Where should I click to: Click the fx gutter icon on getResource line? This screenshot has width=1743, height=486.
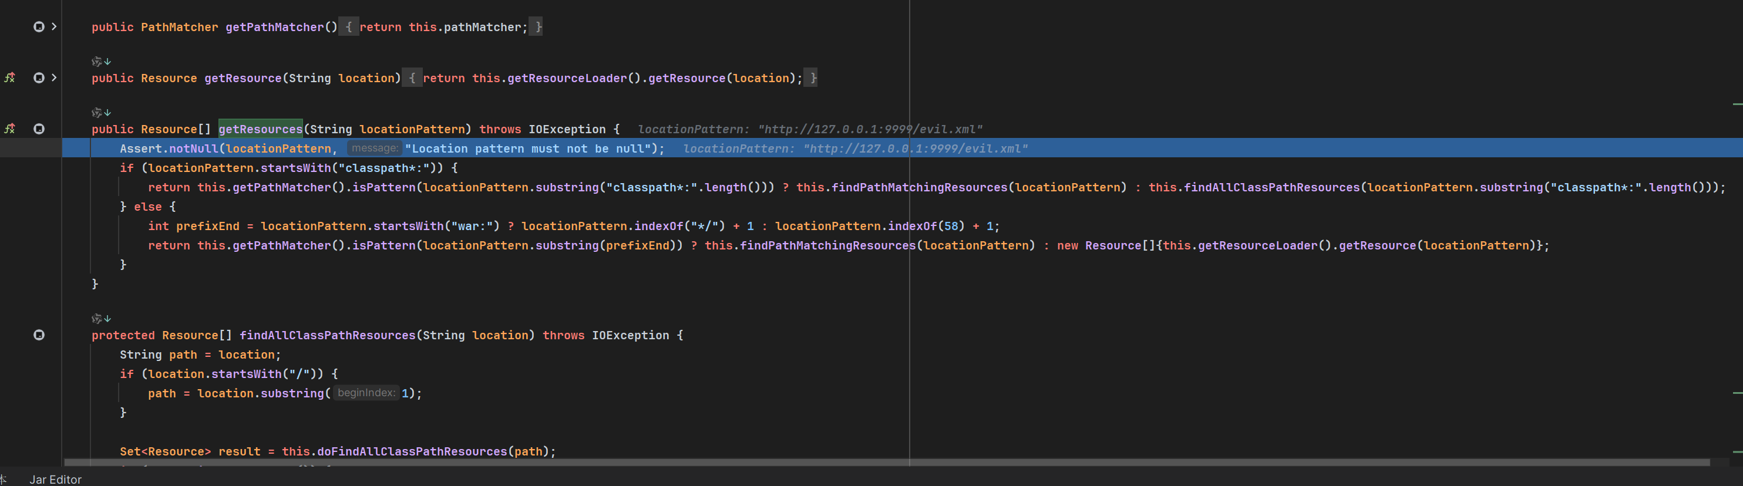click(x=9, y=77)
